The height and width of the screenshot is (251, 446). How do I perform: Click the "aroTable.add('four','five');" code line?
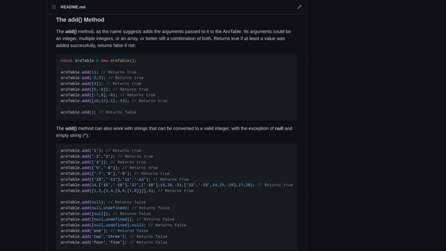click(114, 242)
